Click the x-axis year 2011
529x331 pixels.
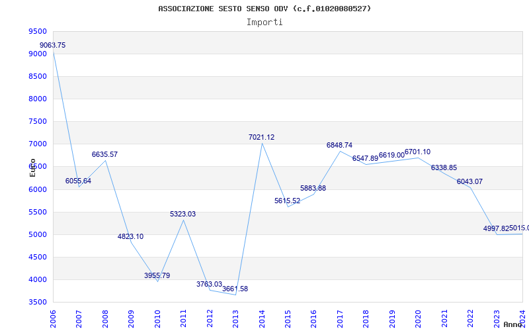pyautogui.click(x=184, y=319)
